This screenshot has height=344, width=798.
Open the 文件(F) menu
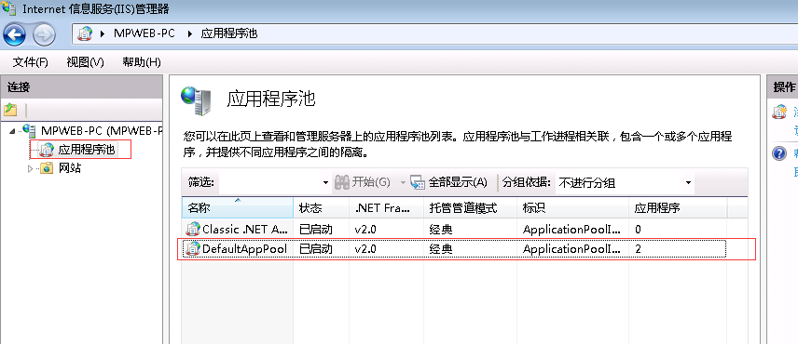tap(30, 62)
